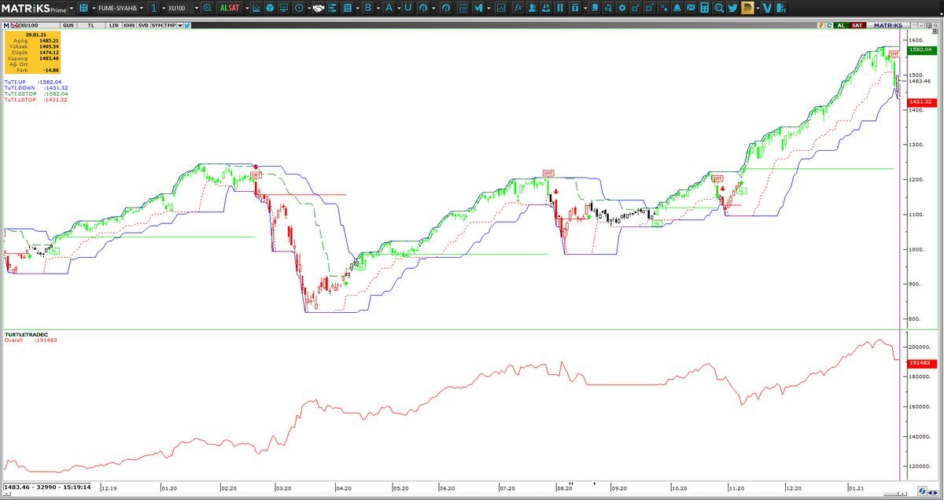Viewport: 944px width, 500px height.
Task: Open the MATRIKS Prime logo dropdown arrow
Action: tap(72, 8)
